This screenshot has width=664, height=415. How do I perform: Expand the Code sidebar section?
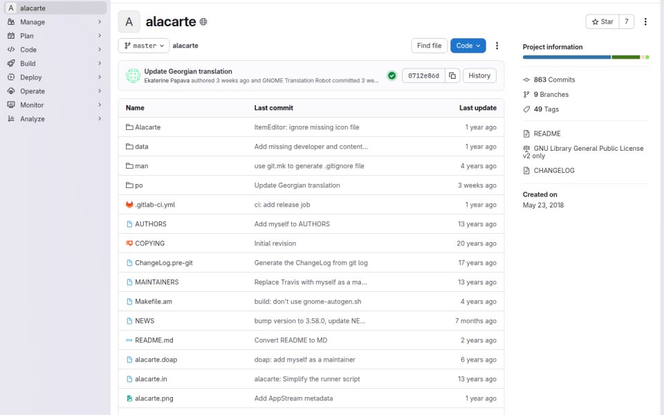coord(55,50)
